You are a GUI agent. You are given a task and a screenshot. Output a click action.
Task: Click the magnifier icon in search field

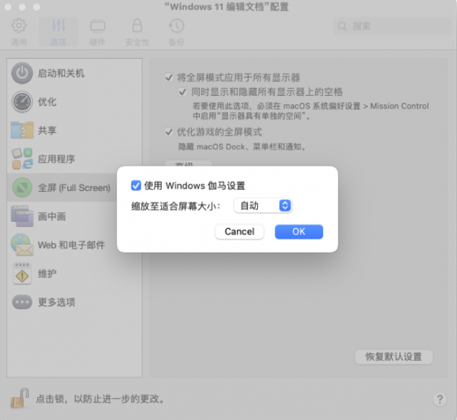pos(342,27)
